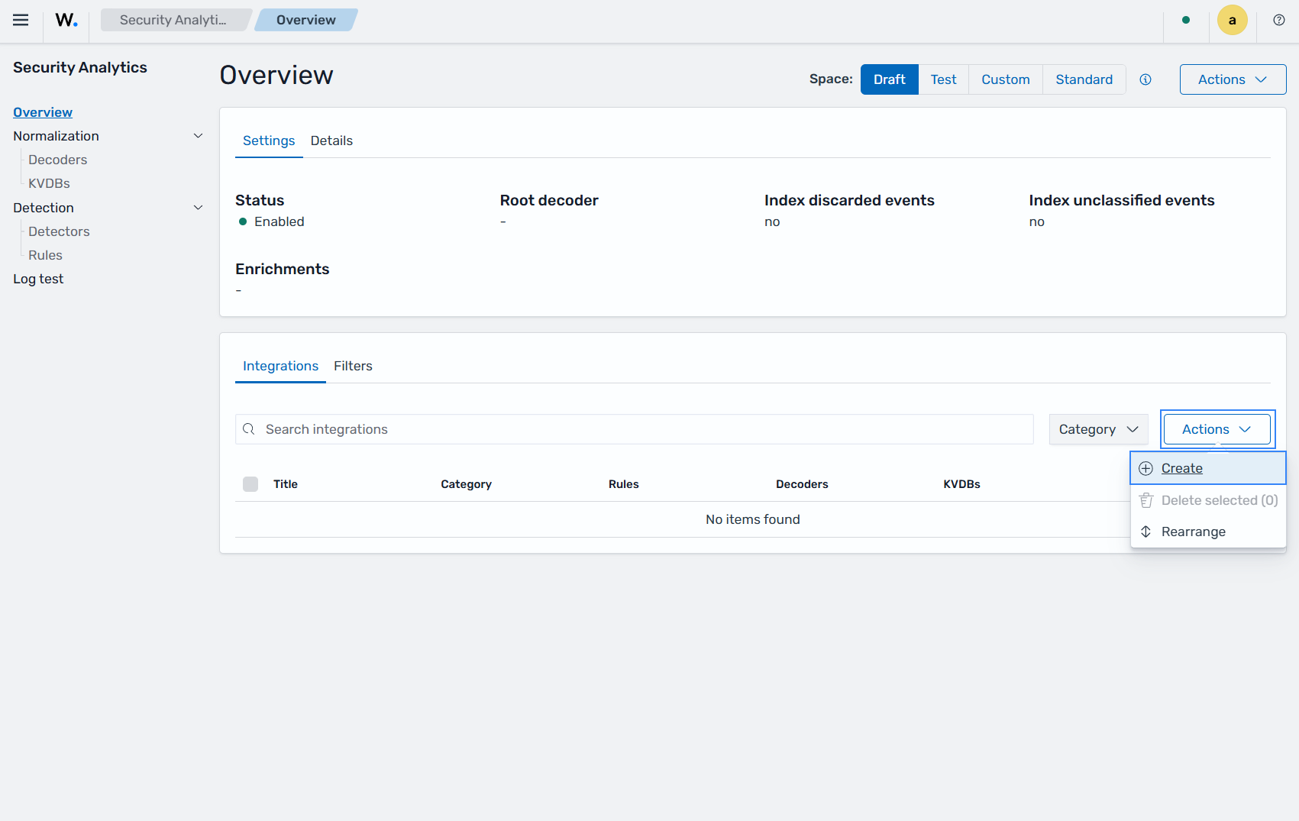The width and height of the screenshot is (1299, 821).
Task: Switch to the Settings tab
Action: pos(269,141)
